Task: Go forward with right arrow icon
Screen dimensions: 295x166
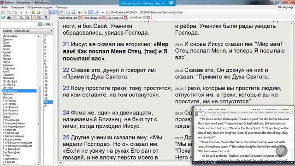Action: click(x=27, y=12)
